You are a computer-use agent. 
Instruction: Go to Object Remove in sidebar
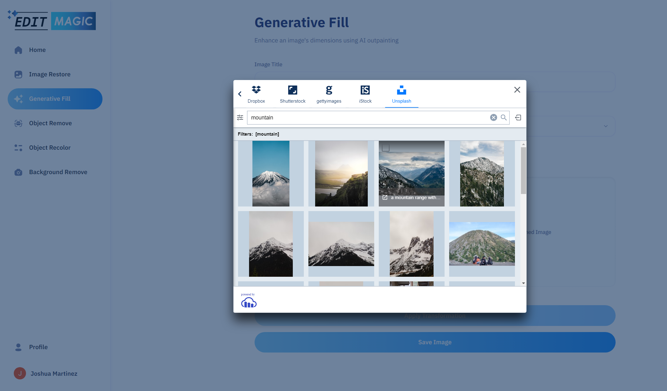tap(50, 123)
